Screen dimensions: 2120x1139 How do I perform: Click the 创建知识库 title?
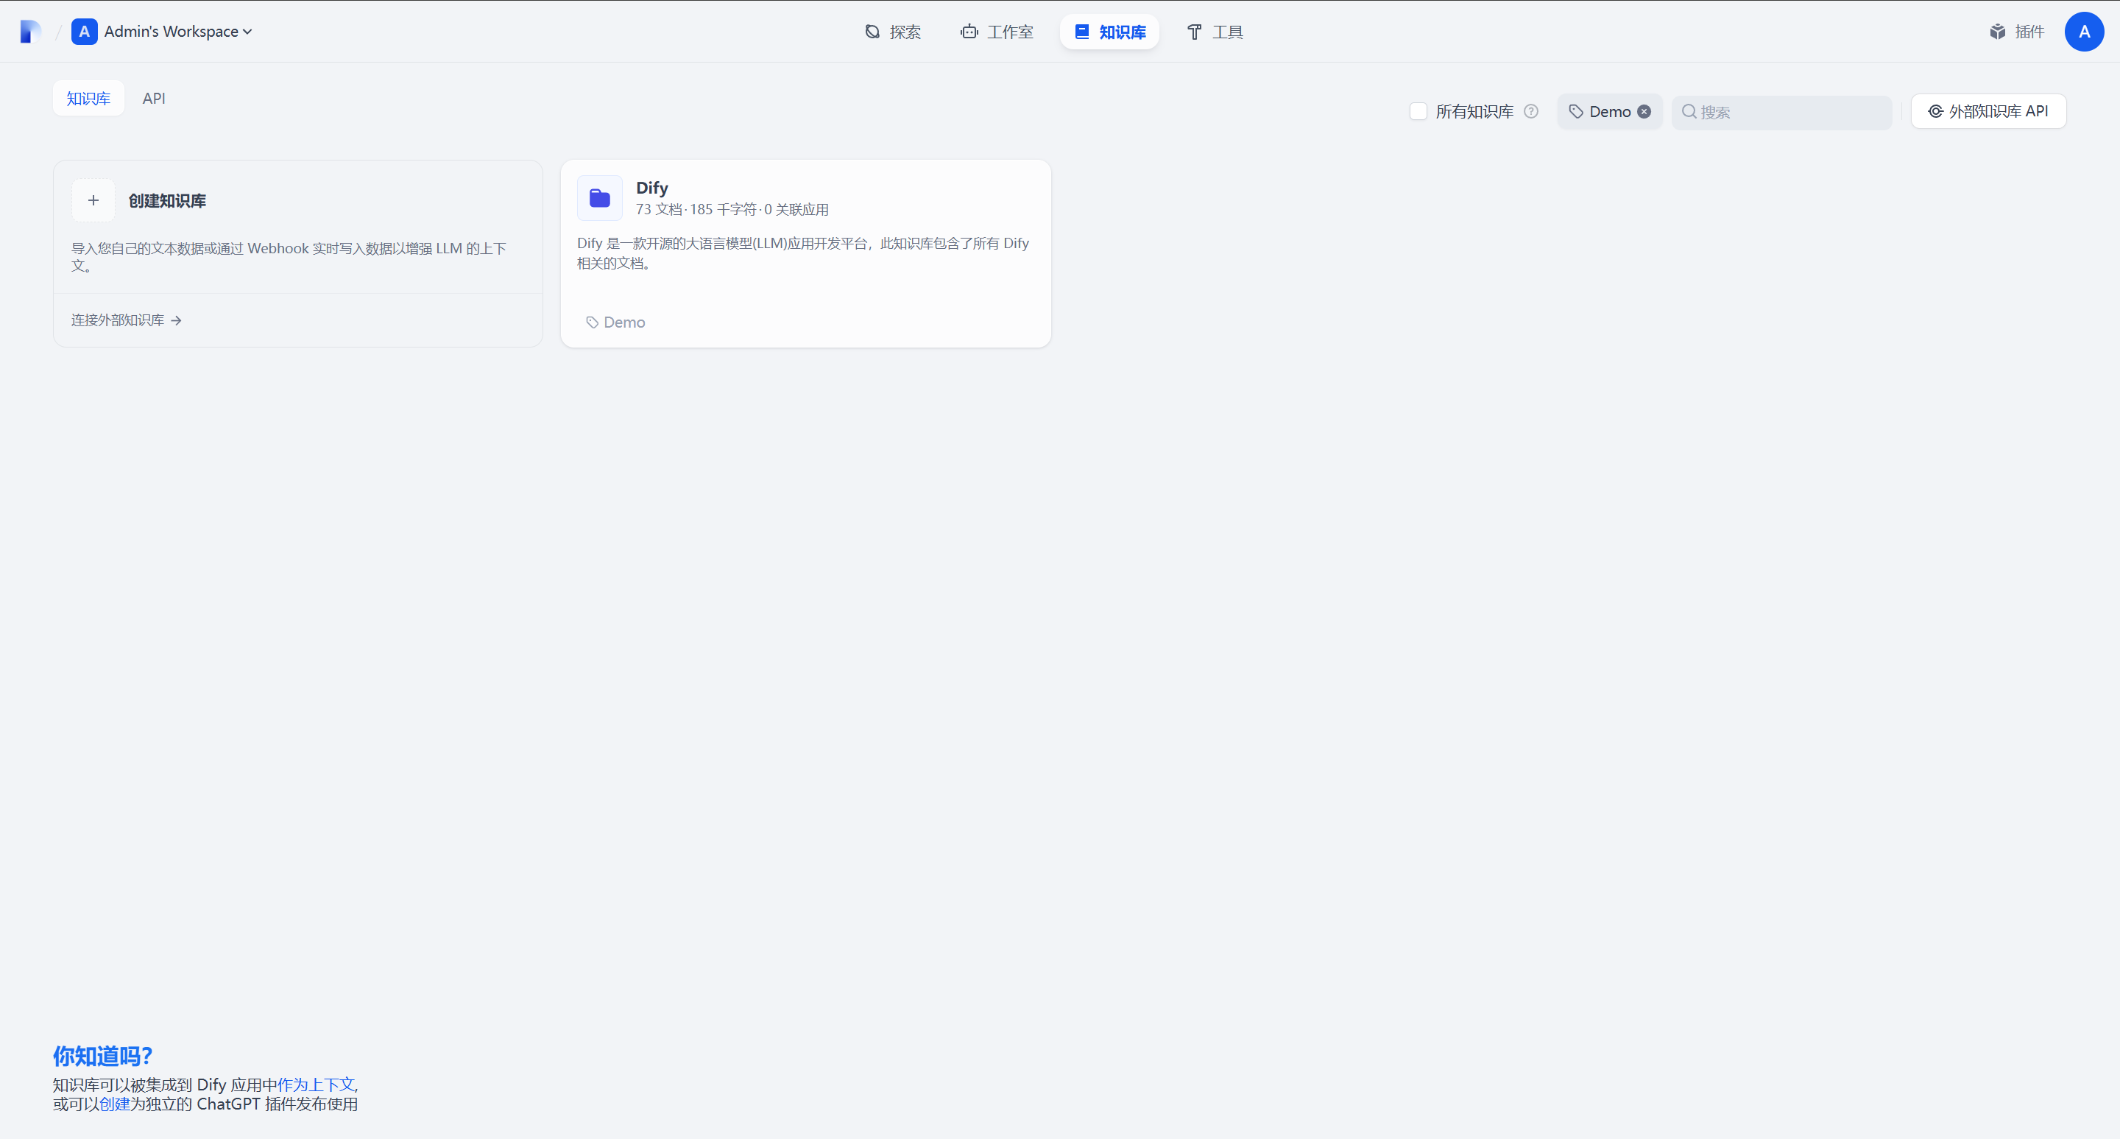coord(167,201)
